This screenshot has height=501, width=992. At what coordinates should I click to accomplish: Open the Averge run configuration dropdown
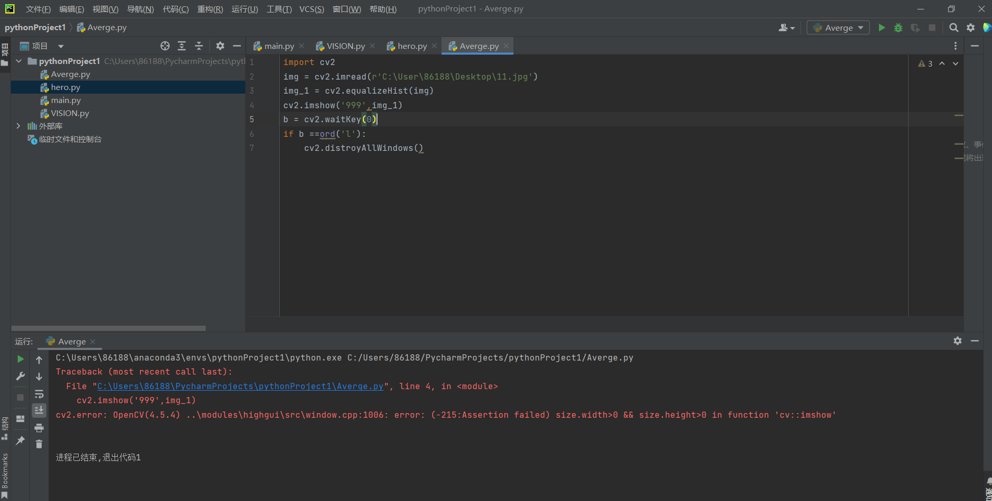tap(838, 28)
